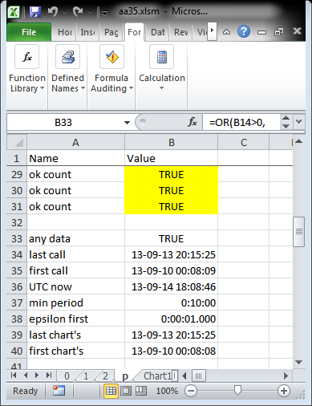Open Customize Quick Access Toolbar dropdown
The height and width of the screenshot is (406, 312).
point(104,12)
